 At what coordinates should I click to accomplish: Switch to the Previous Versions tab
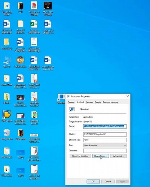(x=110, y=102)
